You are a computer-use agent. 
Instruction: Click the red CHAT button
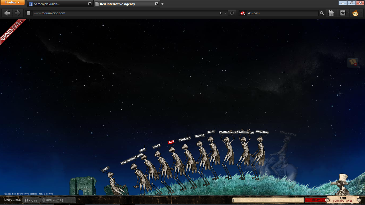(x=316, y=200)
